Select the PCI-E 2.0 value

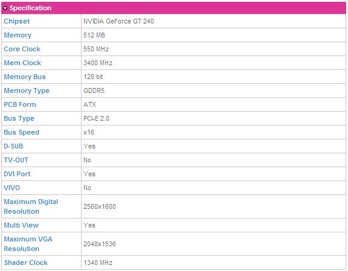point(96,118)
